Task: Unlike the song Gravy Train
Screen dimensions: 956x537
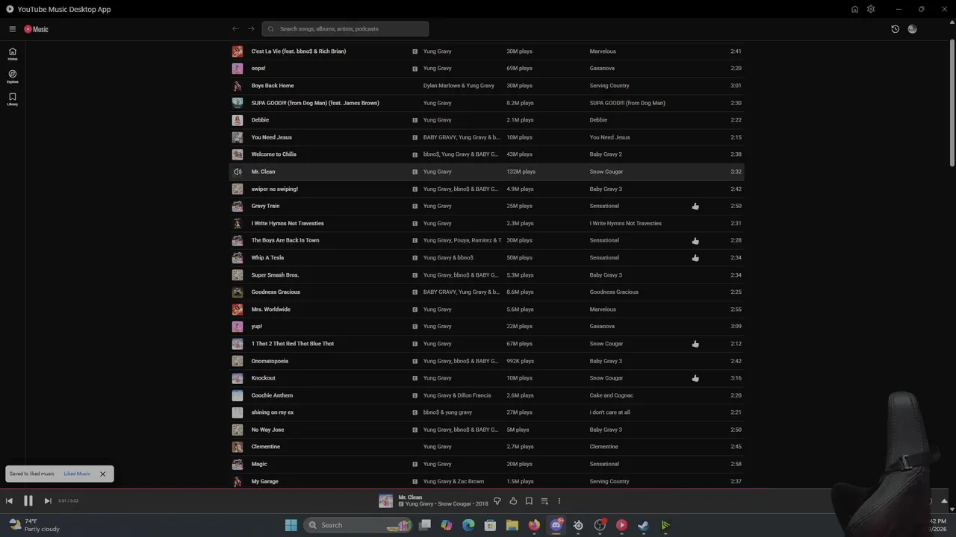Action: (x=695, y=206)
